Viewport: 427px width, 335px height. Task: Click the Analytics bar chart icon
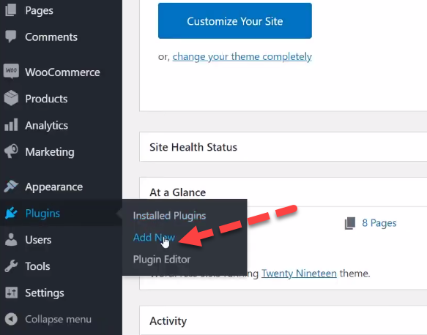pyautogui.click(x=11, y=125)
